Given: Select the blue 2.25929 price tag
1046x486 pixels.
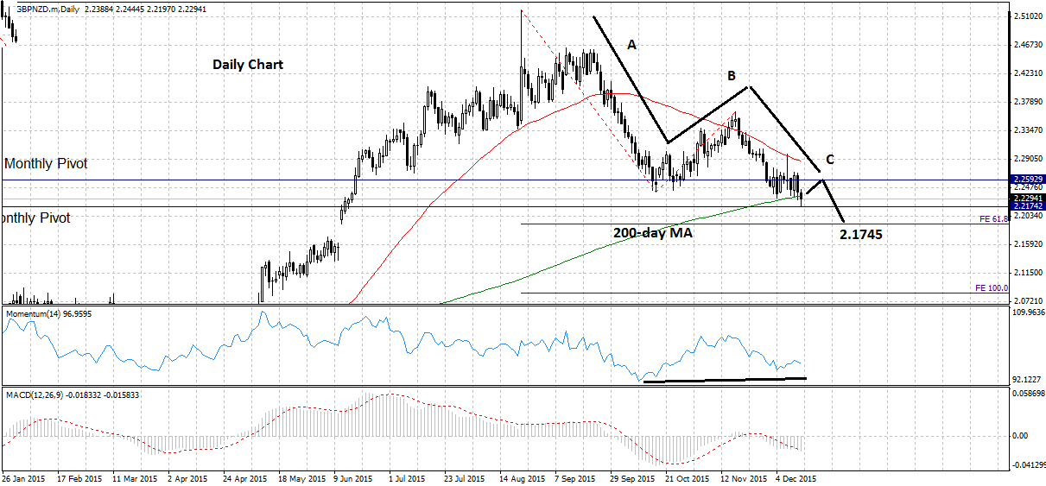Looking at the screenshot, I should [1028, 180].
